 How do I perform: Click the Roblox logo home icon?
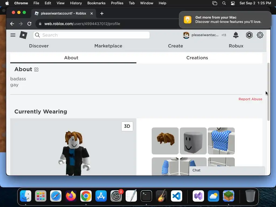23,35
